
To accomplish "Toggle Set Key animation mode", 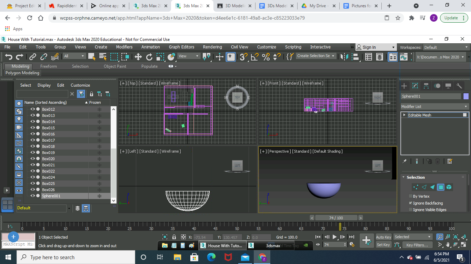I will (383, 245).
